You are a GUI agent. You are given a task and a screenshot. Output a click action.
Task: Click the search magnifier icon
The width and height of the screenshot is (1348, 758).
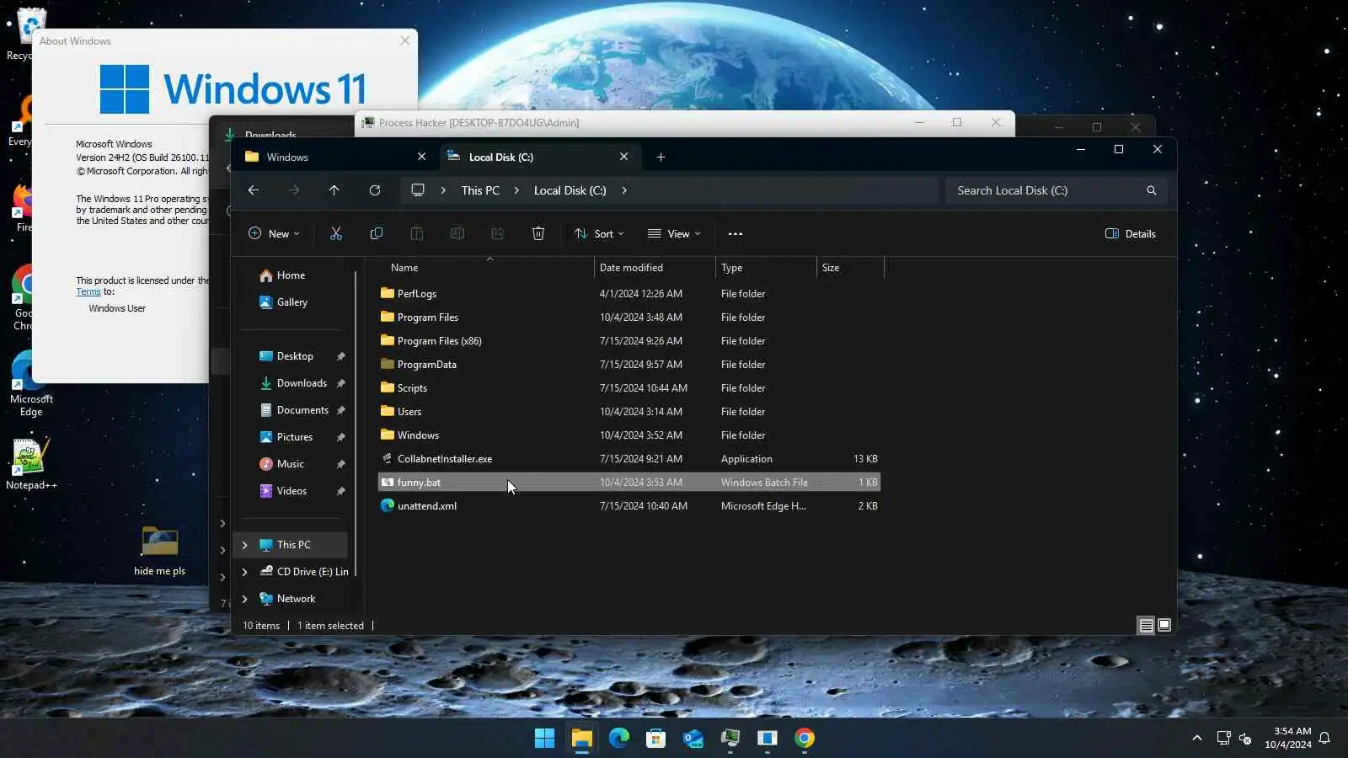tap(1152, 190)
